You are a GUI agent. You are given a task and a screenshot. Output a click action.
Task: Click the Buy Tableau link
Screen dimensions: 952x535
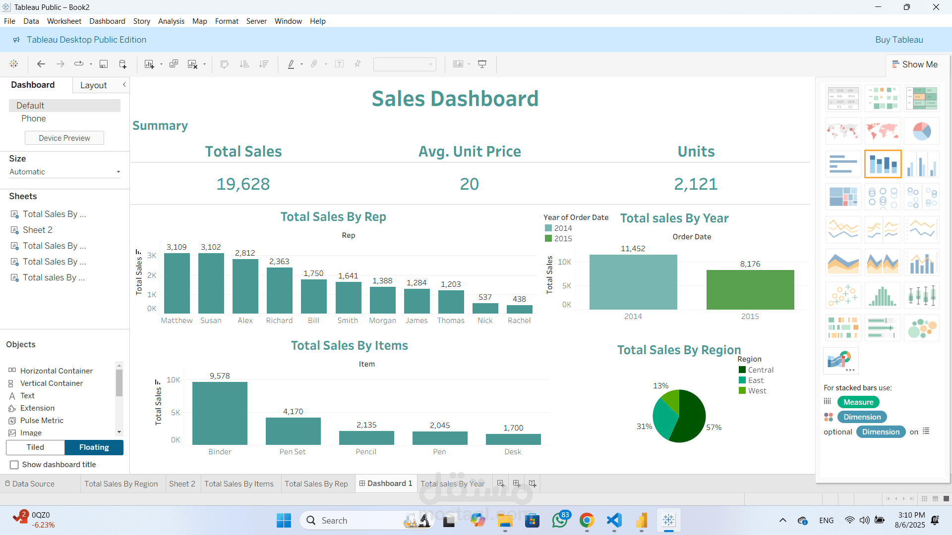(x=899, y=40)
